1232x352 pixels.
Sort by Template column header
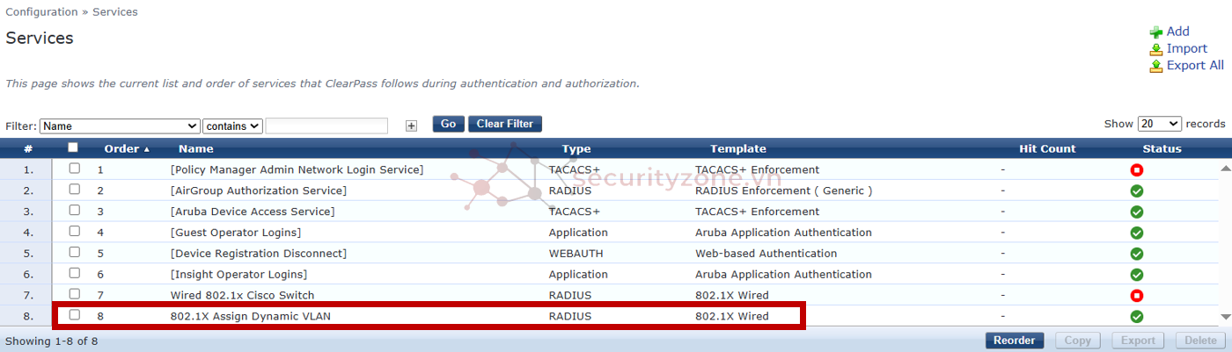pos(738,148)
